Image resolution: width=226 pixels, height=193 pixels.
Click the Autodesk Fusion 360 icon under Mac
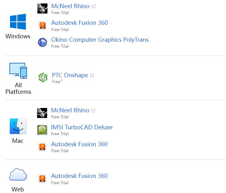click(42, 147)
